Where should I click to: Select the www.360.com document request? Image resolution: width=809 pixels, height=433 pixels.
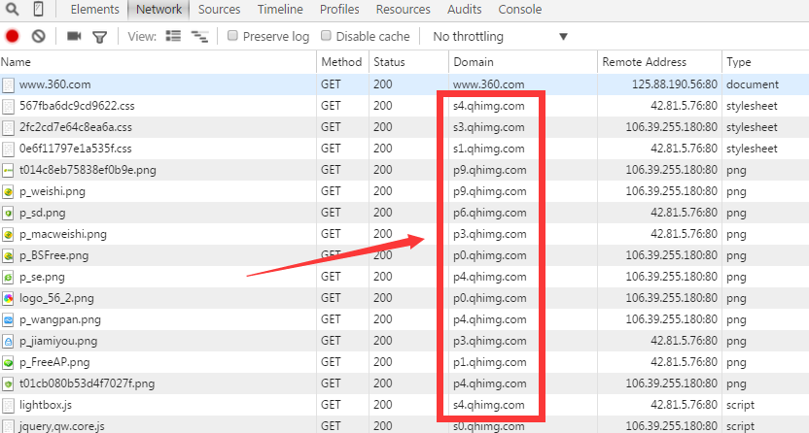coord(53,84)
